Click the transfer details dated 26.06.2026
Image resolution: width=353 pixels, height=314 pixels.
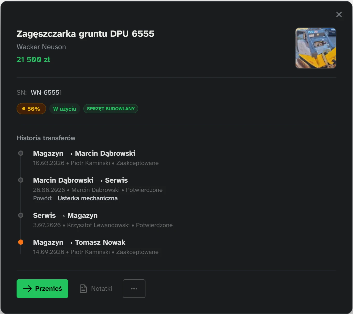pos(98,190)
